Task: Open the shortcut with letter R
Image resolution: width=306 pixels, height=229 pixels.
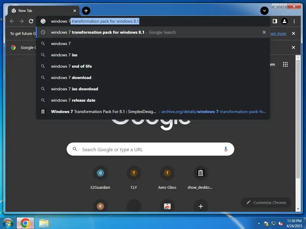Action: click(x=100, y=206)
